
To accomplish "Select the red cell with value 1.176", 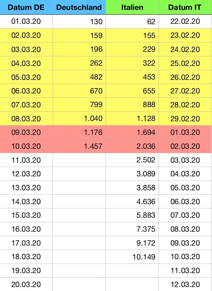I will (79, 132).
